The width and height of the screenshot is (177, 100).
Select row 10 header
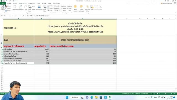click(2, 49)
